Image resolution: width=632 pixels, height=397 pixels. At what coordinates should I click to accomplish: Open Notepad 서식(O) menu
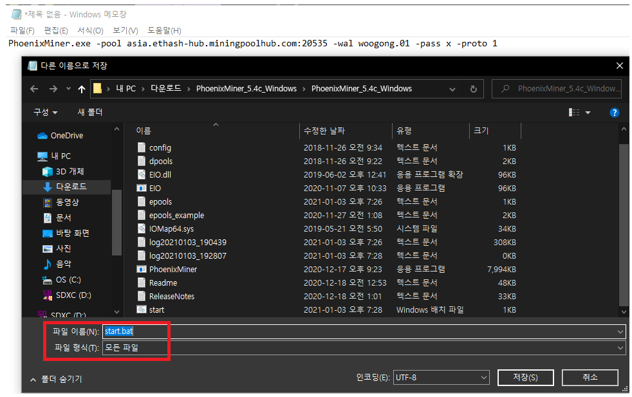point(90,31)
